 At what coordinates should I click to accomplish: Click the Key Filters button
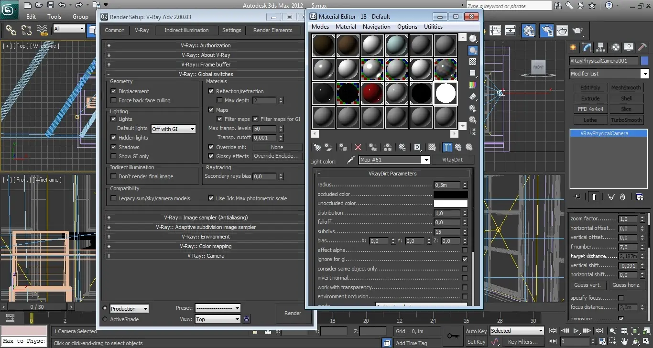point(523,342)
